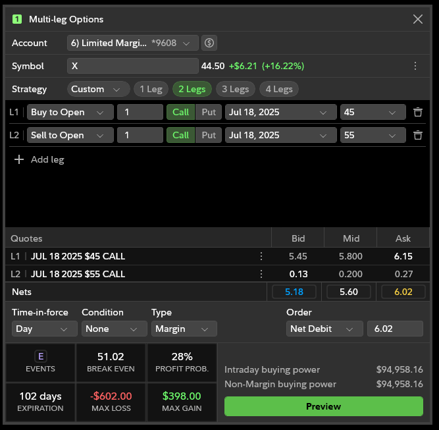This screenshot has width=439, height=430.
Task: Open the Time-in-force Day dropdown
Action: point(44,329)
